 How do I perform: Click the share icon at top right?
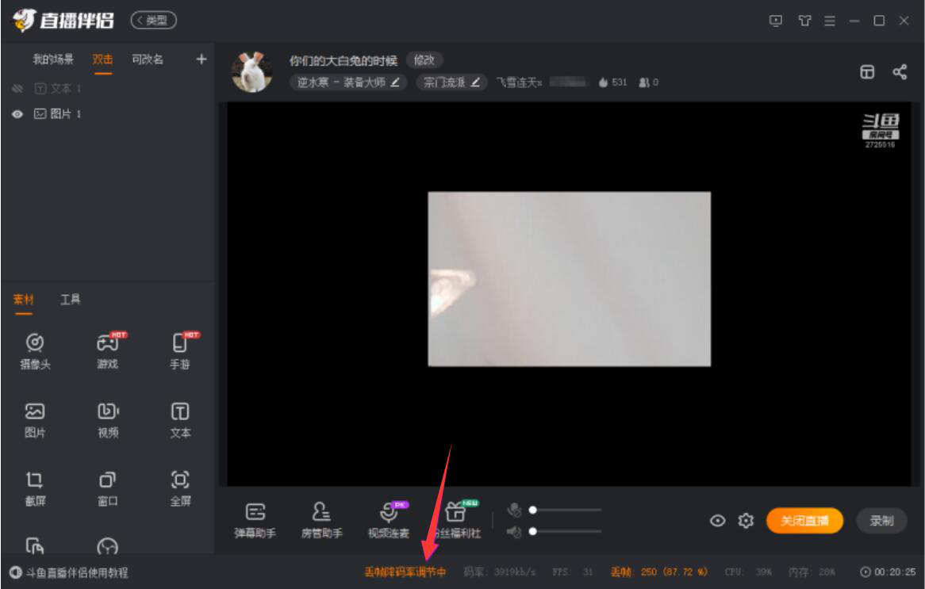click(900, 72)
